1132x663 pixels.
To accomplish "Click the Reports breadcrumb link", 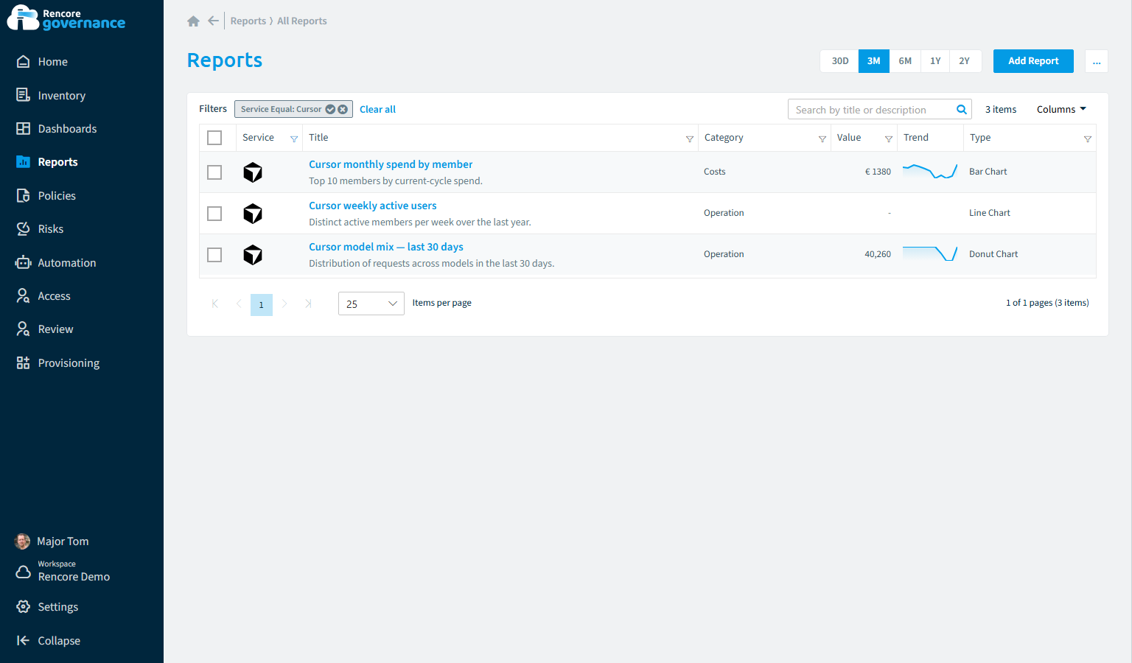I will click(248, 21).
